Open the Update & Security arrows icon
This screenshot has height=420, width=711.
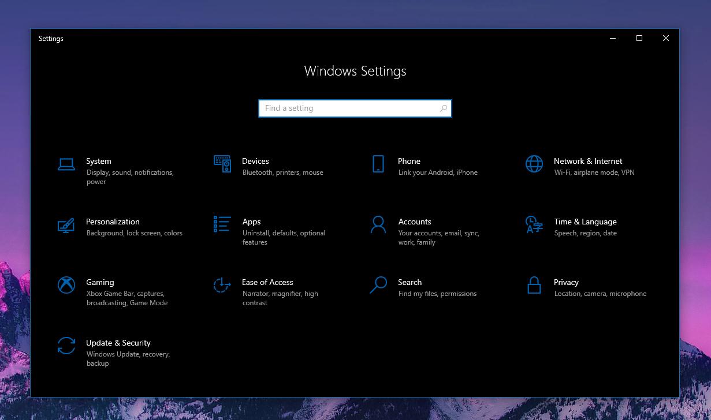click(x=66, y=346)
